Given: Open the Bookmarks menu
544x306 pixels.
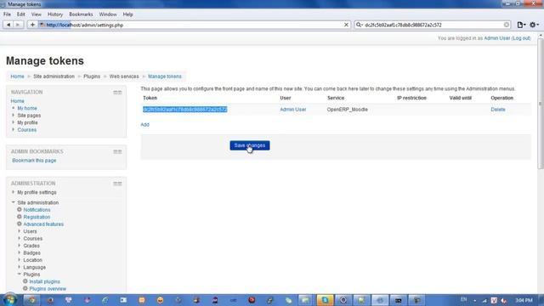Looking at the screenshot, I should click(x=81, y=14).
